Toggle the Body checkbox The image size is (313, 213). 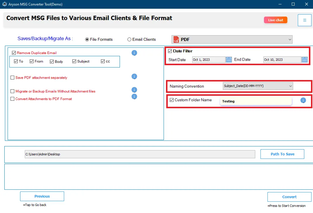52,61
